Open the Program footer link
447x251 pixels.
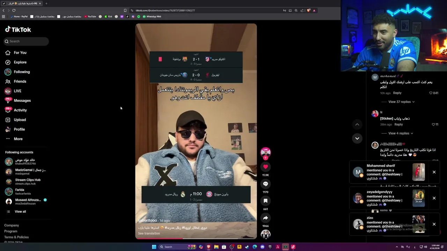10,231
